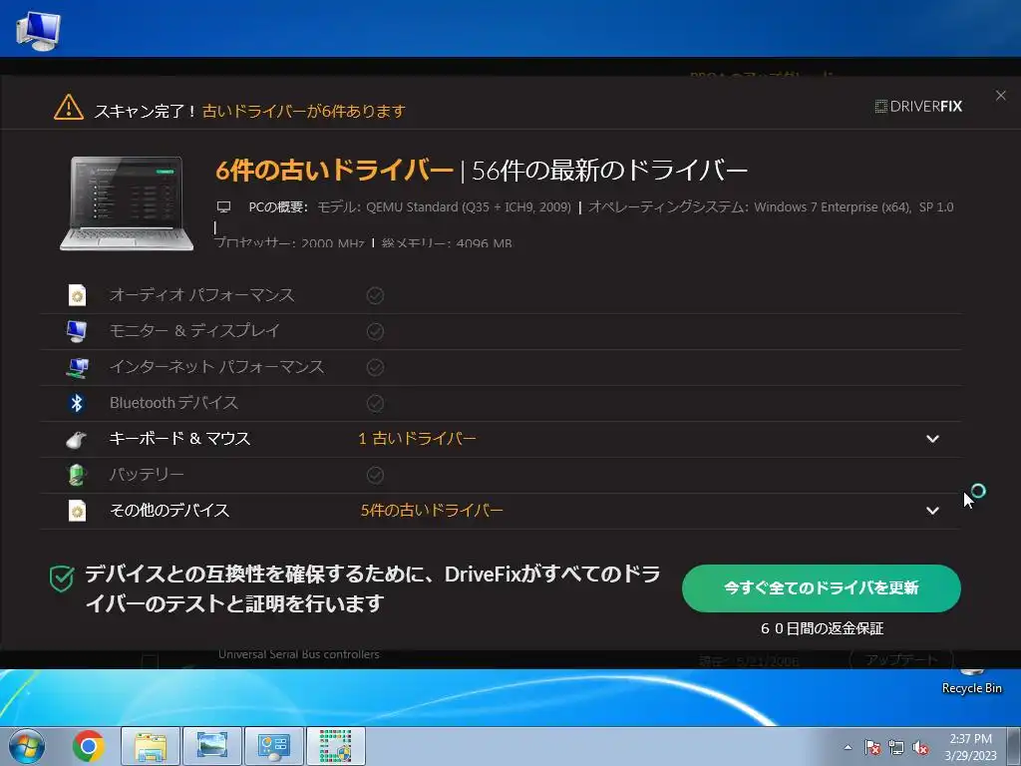Screen dimensions: 1021x766
Task: Select the "バッテリー" row label
Action: tap(147, 474)
